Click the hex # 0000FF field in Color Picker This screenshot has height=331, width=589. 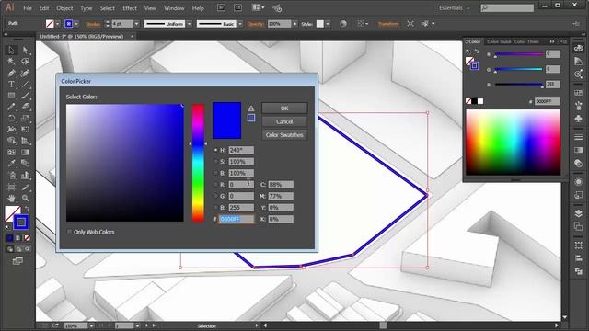tap(237, 219)
